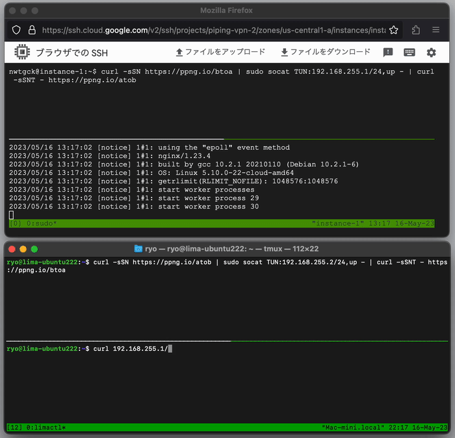The width and height of the screenshot is (455, 438).
Task: Click the ファイルをダウンロード button
Action: pyautogui.click(x=326, y=52)
